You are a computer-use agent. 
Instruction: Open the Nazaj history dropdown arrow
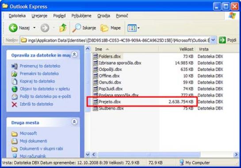(x=34, y=28)
